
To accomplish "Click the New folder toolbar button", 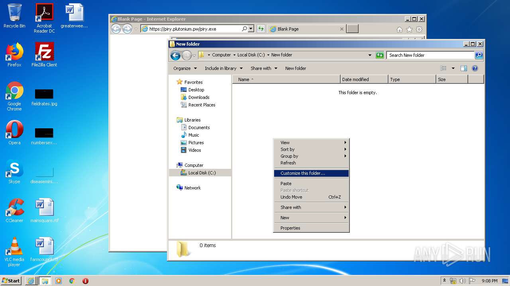I will (x=296, y=68).
